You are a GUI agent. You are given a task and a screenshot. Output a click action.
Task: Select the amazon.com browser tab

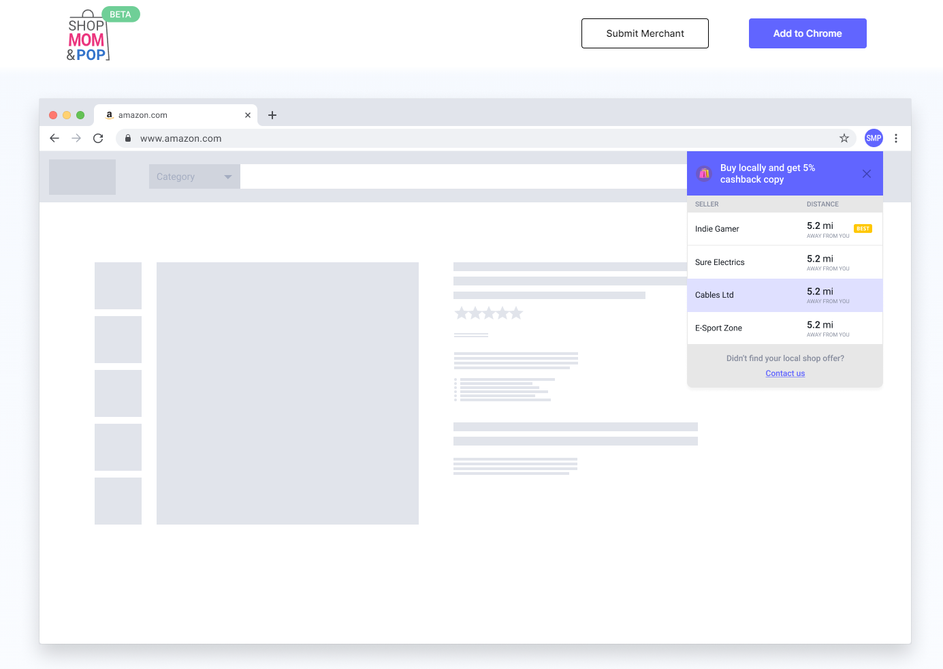click(x=176, y=115)
